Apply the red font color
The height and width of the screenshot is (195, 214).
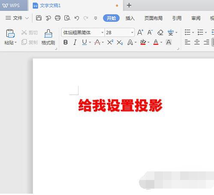pyautogui.click(x=156, y=42)
